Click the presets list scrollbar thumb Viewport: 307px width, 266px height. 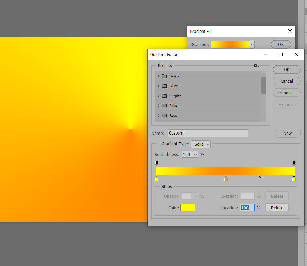(x=263, y=85)
